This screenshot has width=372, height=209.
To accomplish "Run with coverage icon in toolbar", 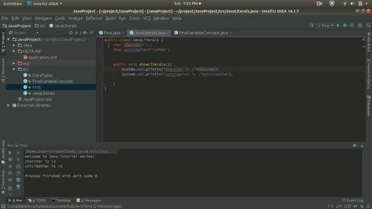I will point(352,26).
